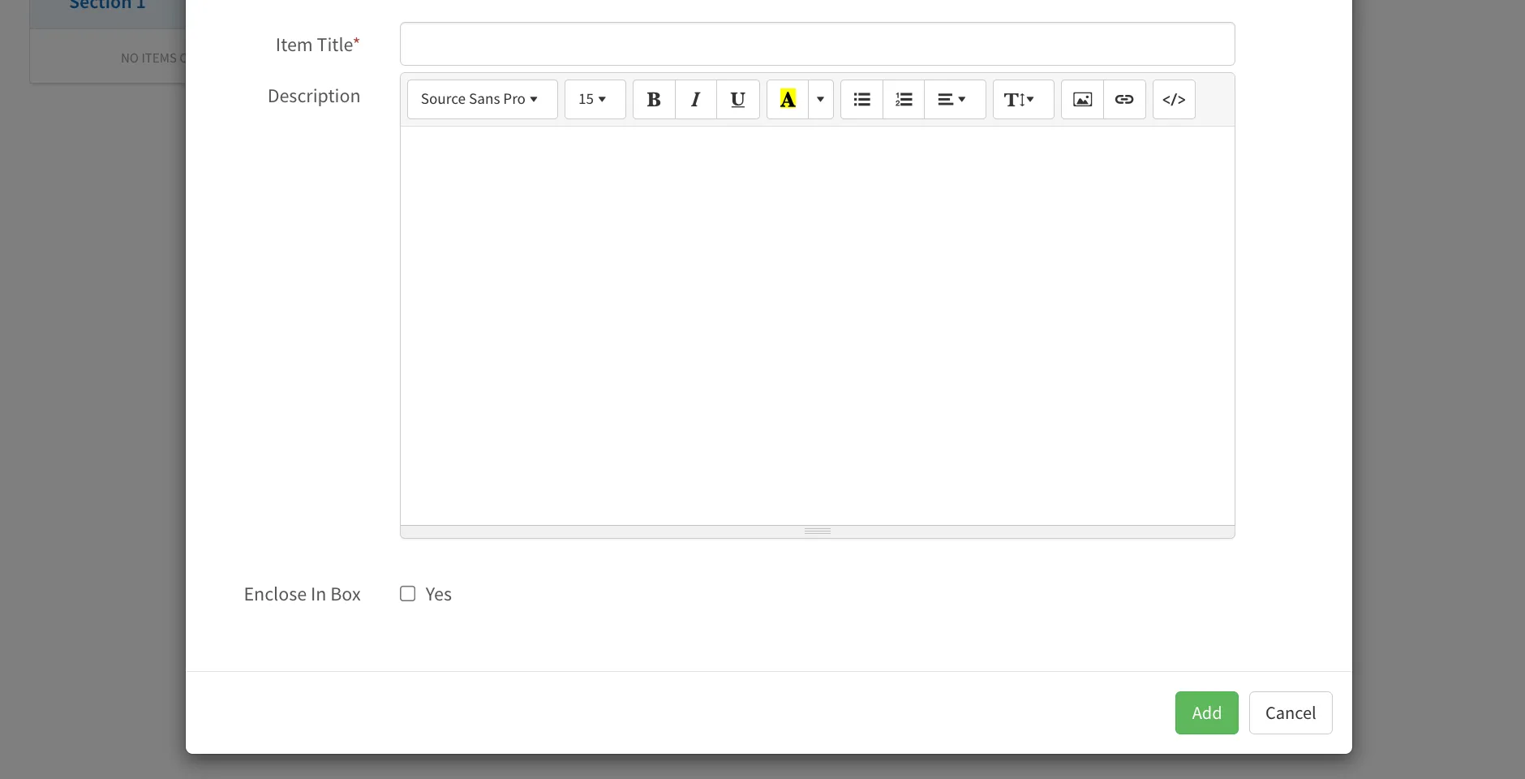Click the Section 1 heading behind dialog
Screen dimensions: 1525x779
(107, 5)
